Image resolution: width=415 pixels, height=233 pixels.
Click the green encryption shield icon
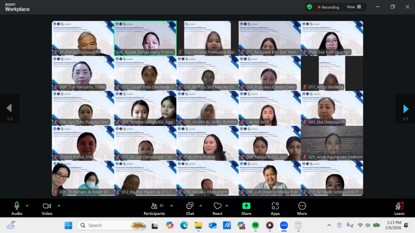pyautogui.click(x=310, y=7)
